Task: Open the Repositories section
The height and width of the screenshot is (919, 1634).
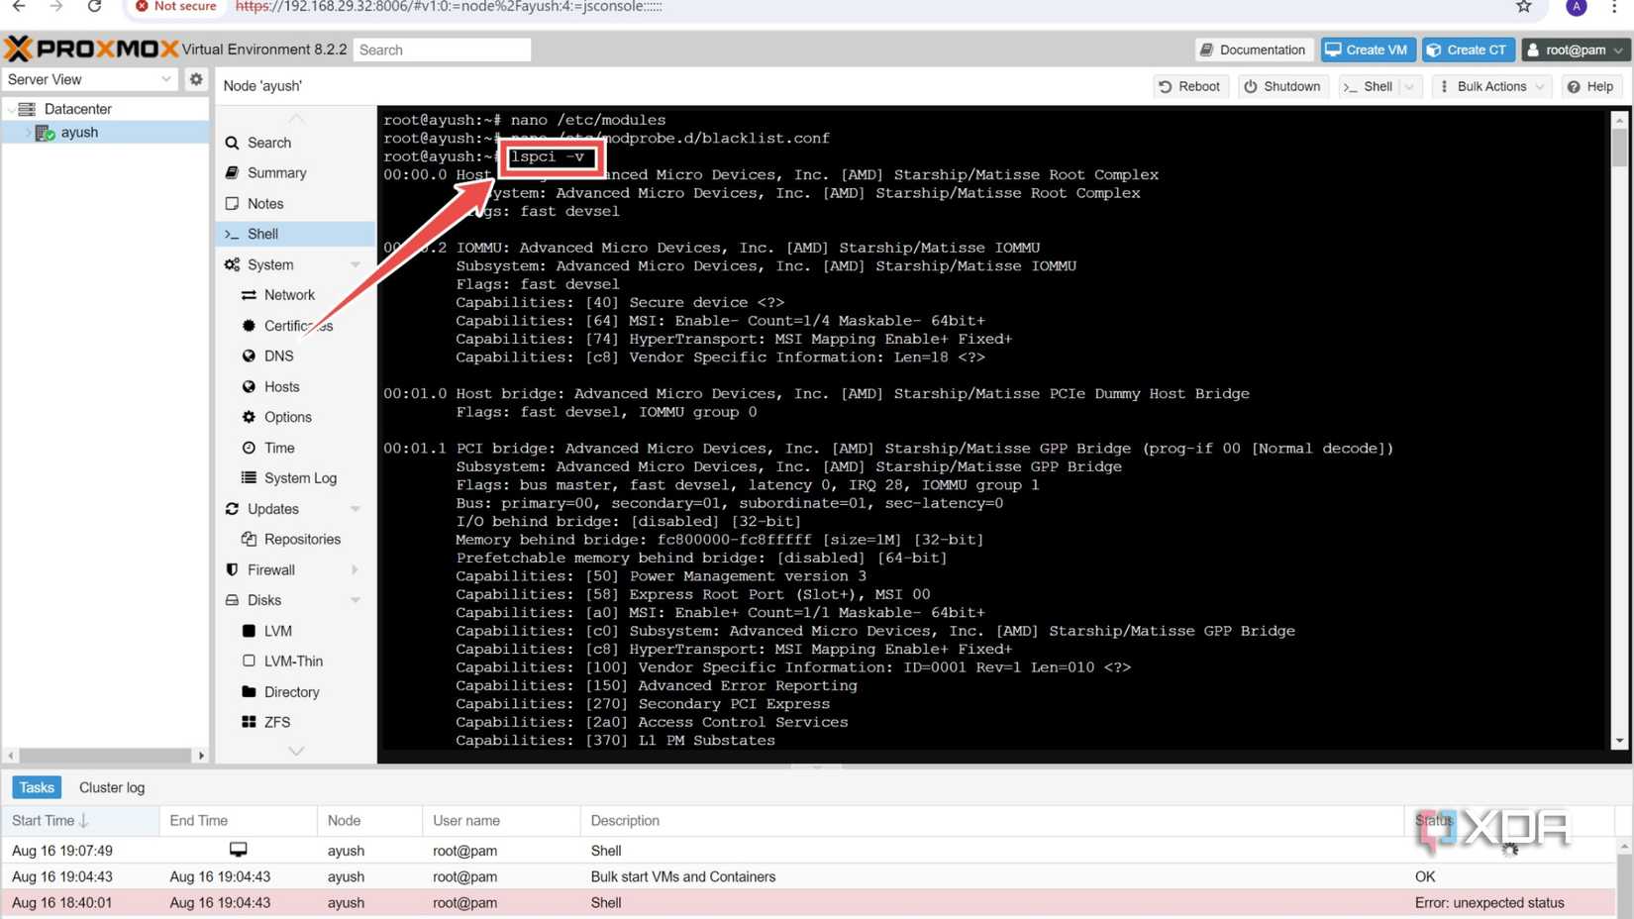Action: click(302, 539)
